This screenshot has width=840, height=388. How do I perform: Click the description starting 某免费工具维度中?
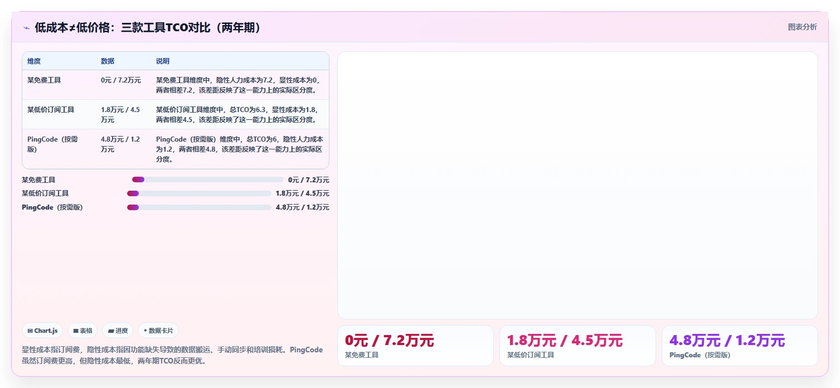pyautogui.click(x=239, y=85)
